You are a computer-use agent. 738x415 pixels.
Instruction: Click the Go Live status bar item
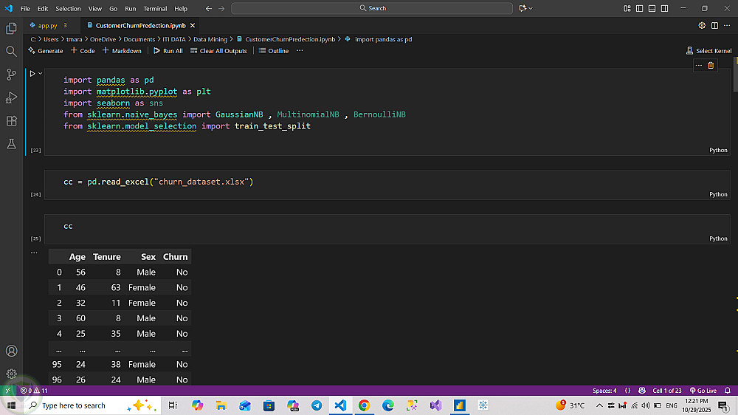703,391
